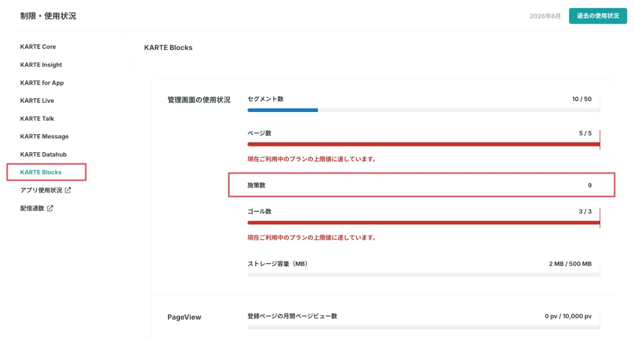Click the value 0 pv / 10,000 pv

(x=568, y=316)
